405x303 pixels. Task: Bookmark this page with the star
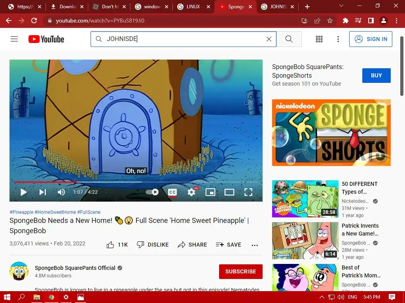(x=330, y=21)
